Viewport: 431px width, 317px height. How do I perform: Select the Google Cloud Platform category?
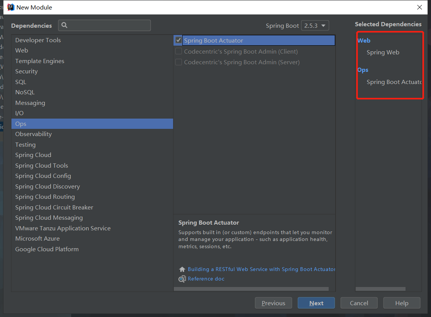tap(92, 249)
